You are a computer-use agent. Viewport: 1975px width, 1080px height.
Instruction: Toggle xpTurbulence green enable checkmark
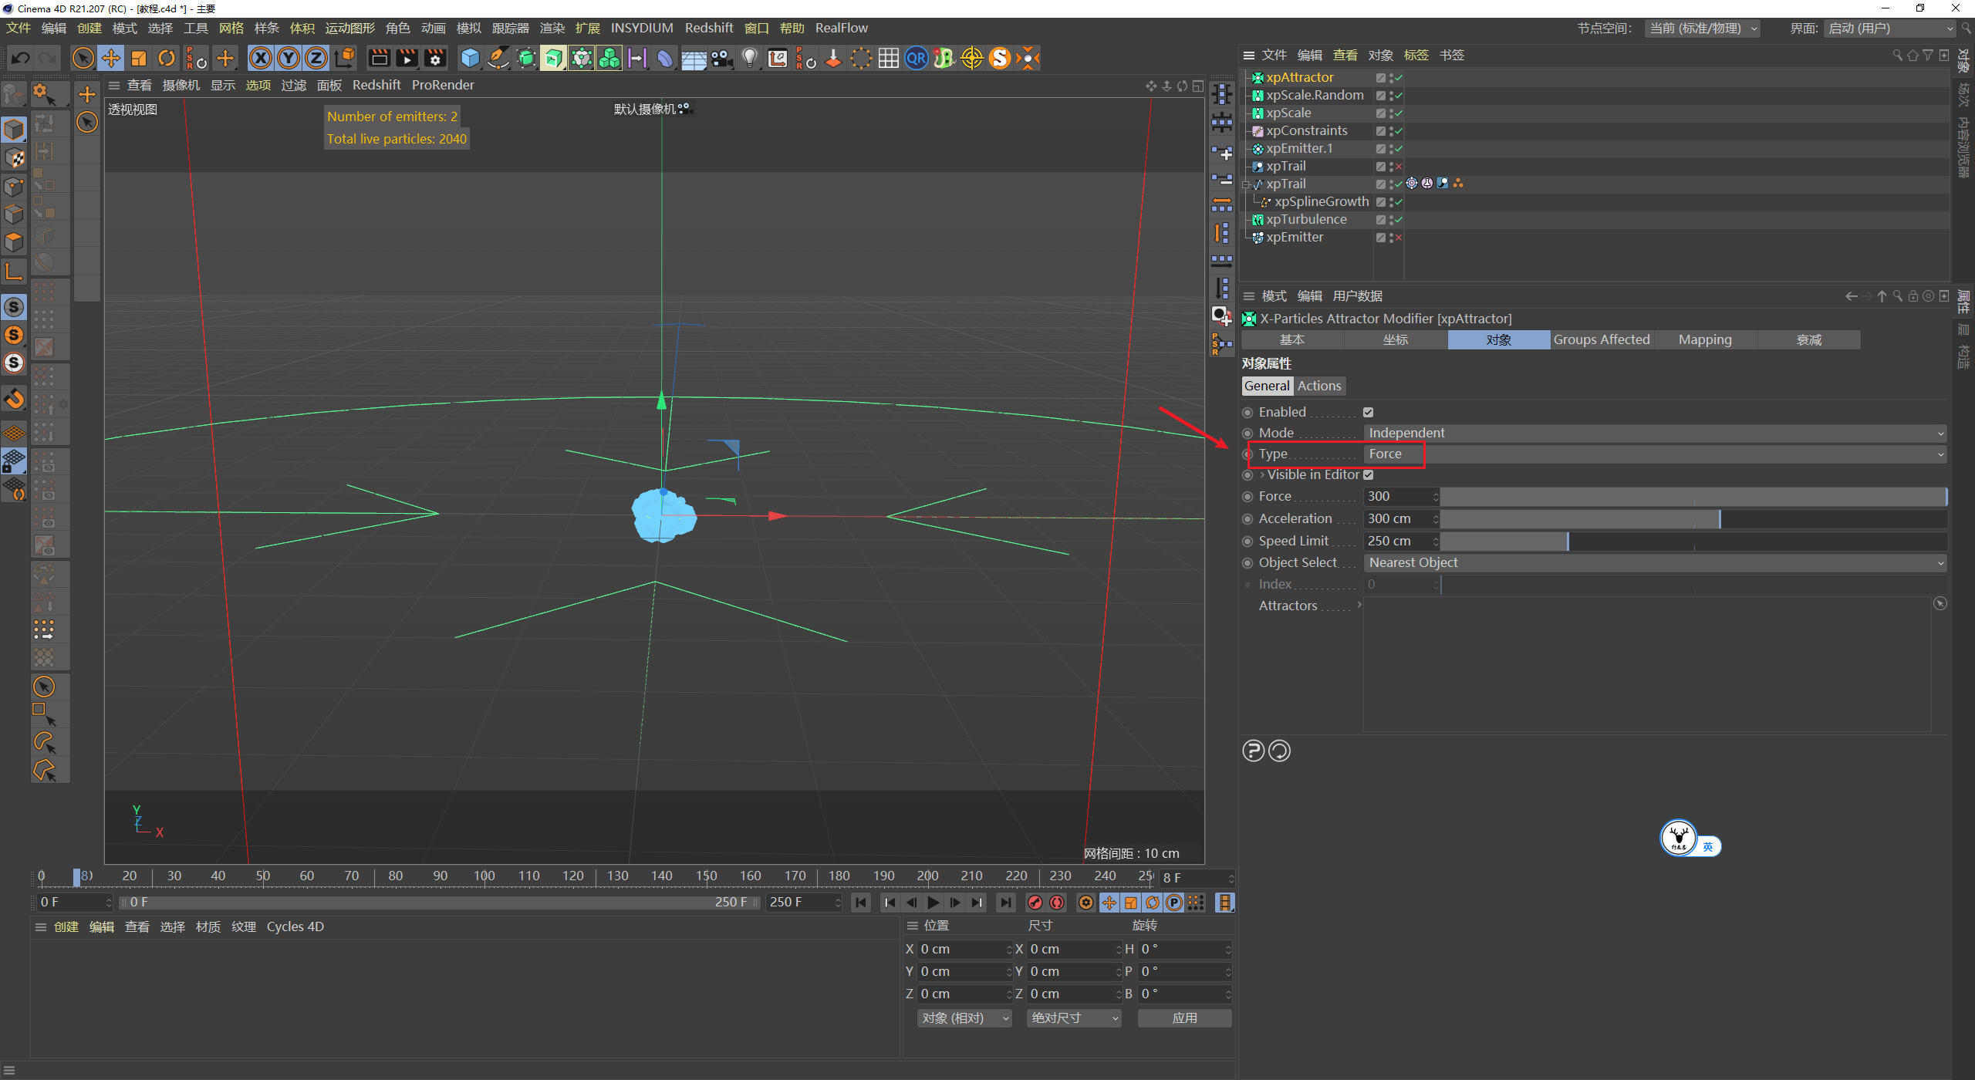click(x=1397, y=220)
